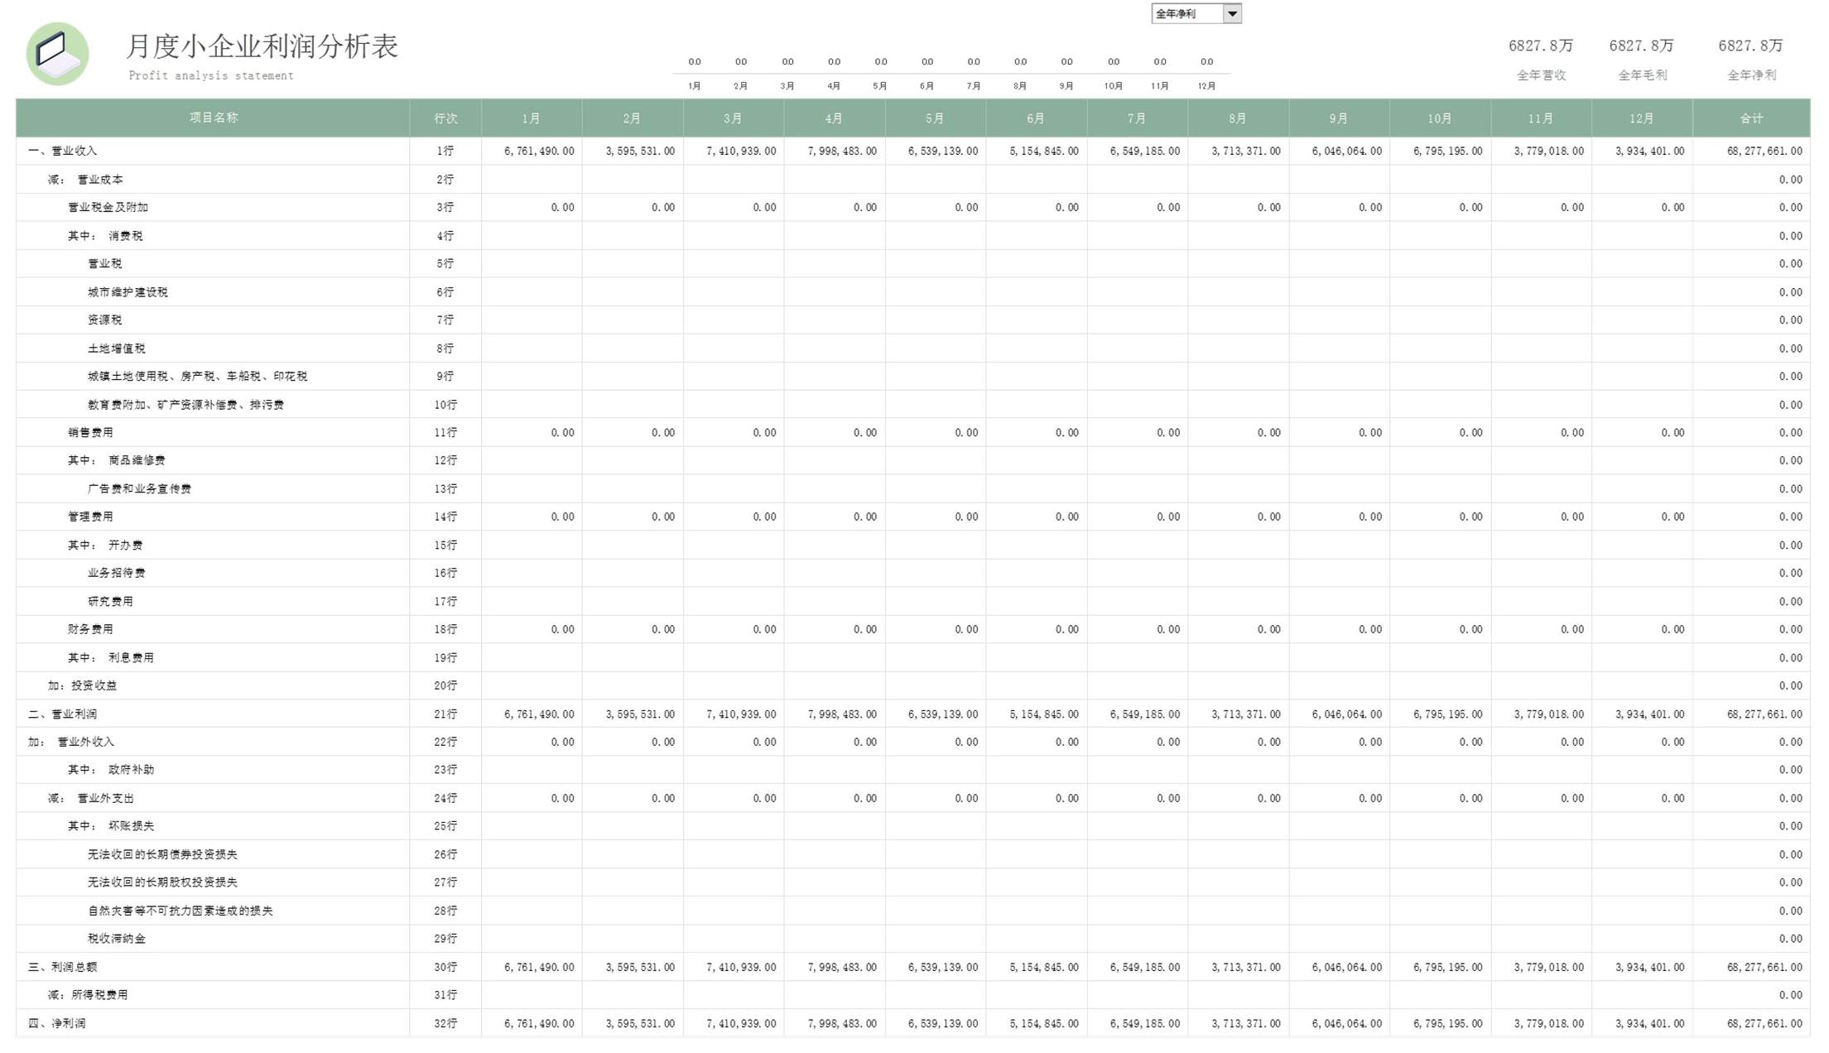The height and width of the screenshot is (1053, 1829).
Task: Click the 全年毛利 summary label
Action: coord(1643,75)
